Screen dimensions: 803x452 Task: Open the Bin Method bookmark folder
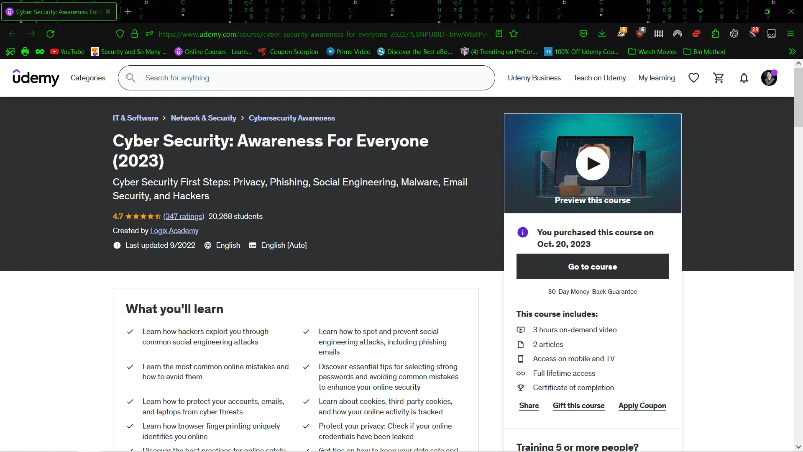point(704,52)
